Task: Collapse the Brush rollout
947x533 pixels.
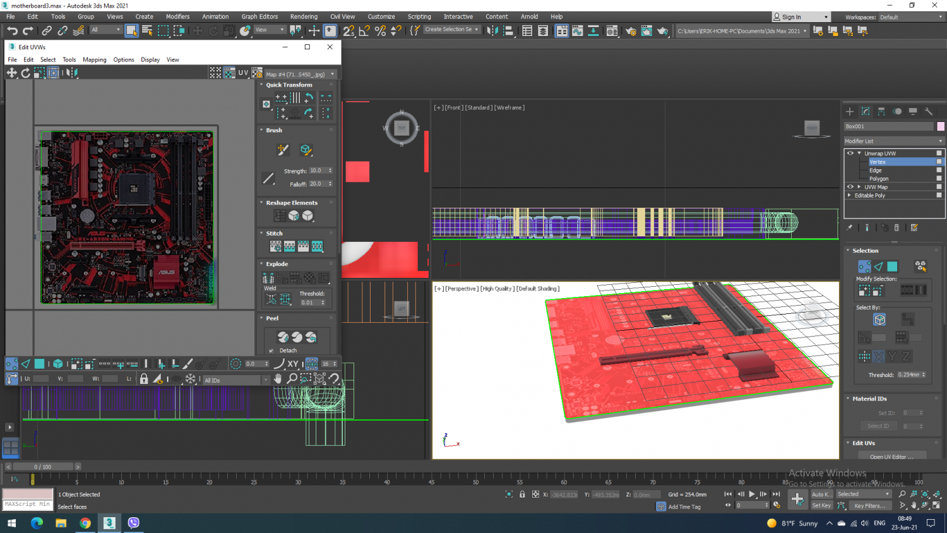Action: coord(261,130)
